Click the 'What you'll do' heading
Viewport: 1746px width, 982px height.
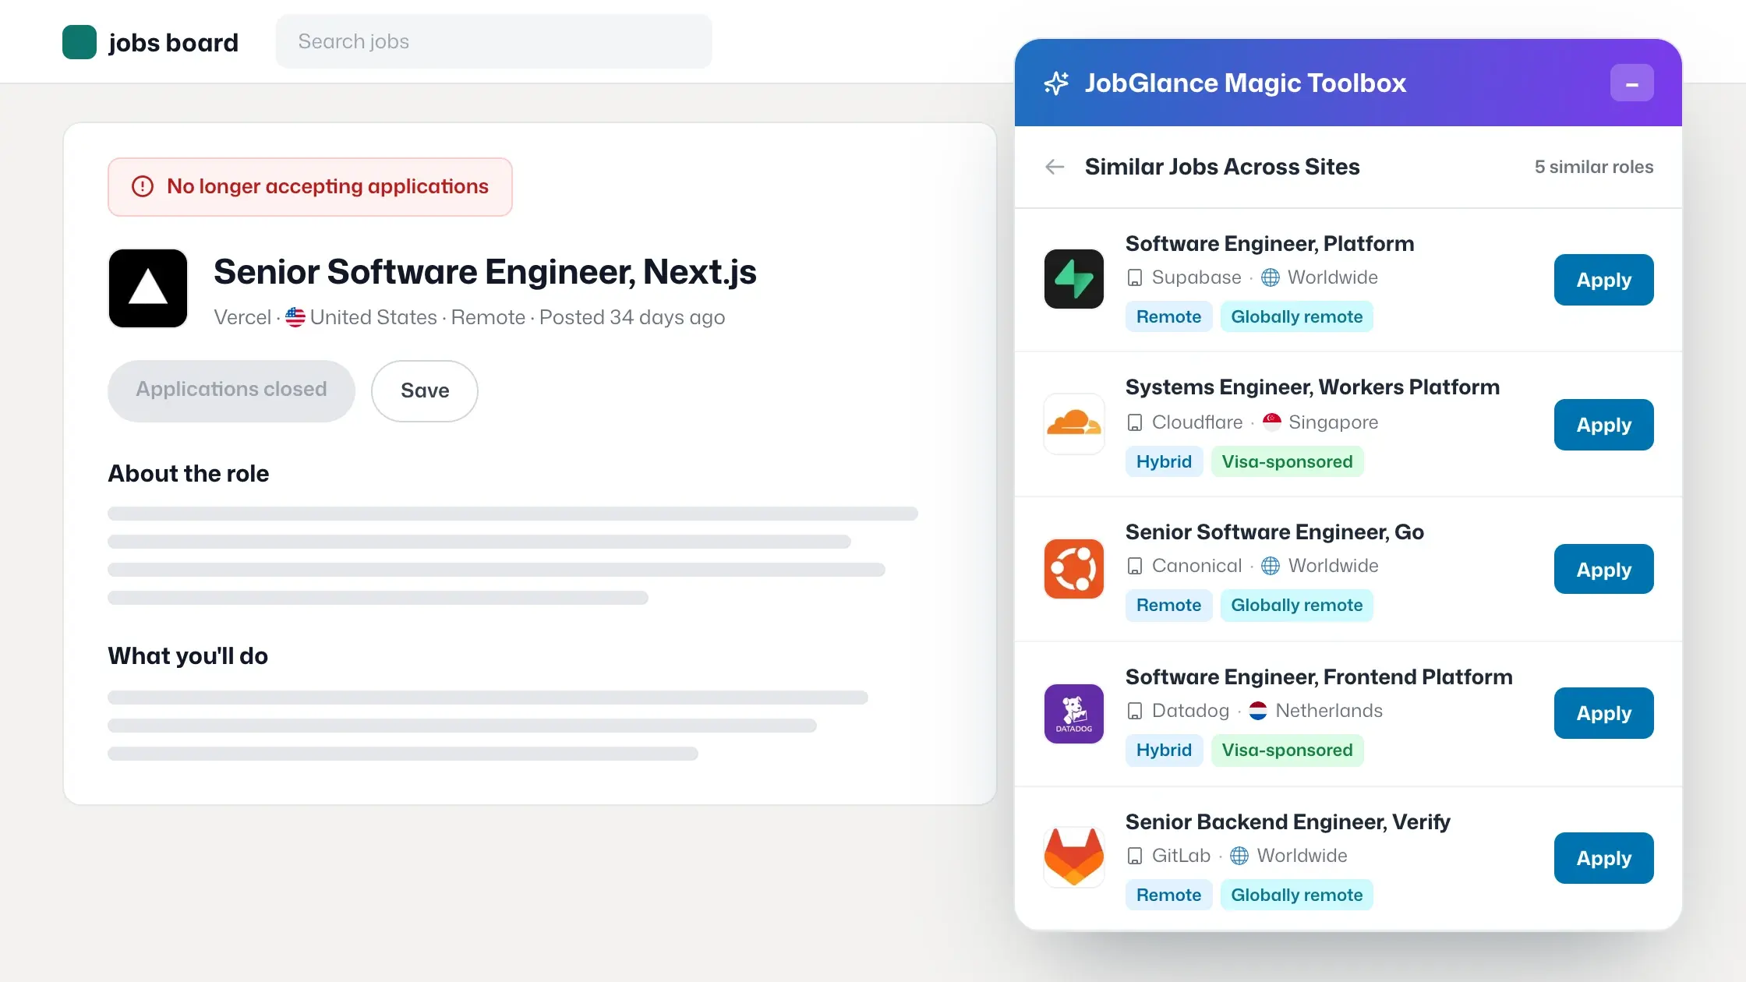pos(188,656)
